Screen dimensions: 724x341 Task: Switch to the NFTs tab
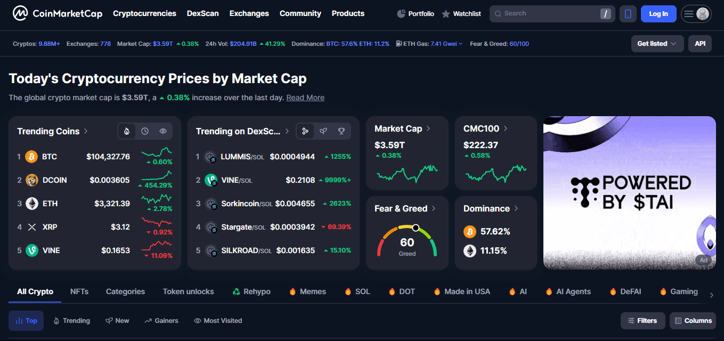pos(79,291)
